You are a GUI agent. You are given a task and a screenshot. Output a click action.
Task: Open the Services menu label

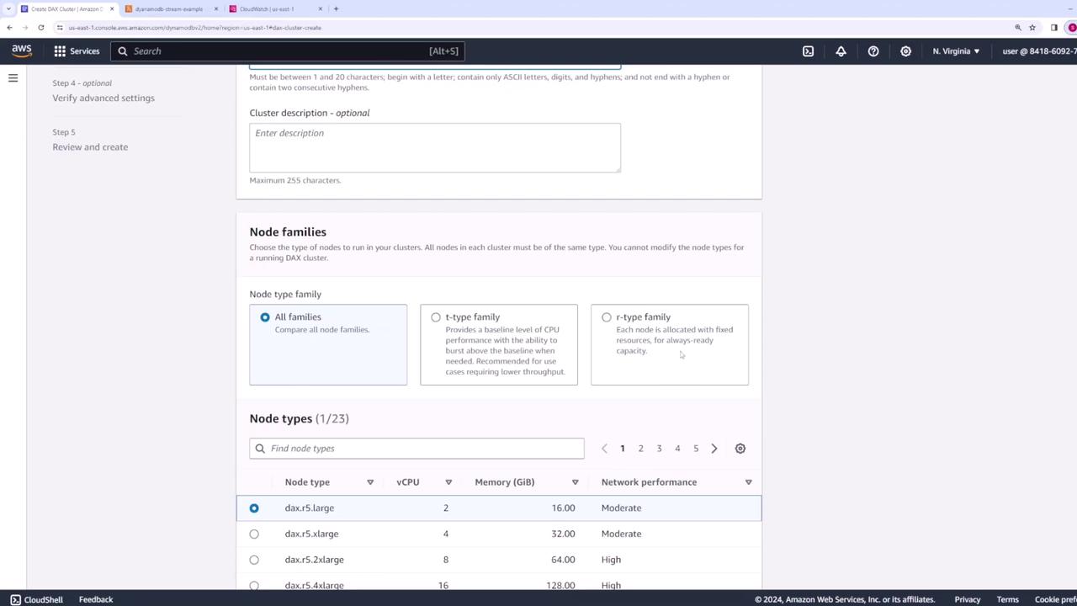tap(84, 51)
